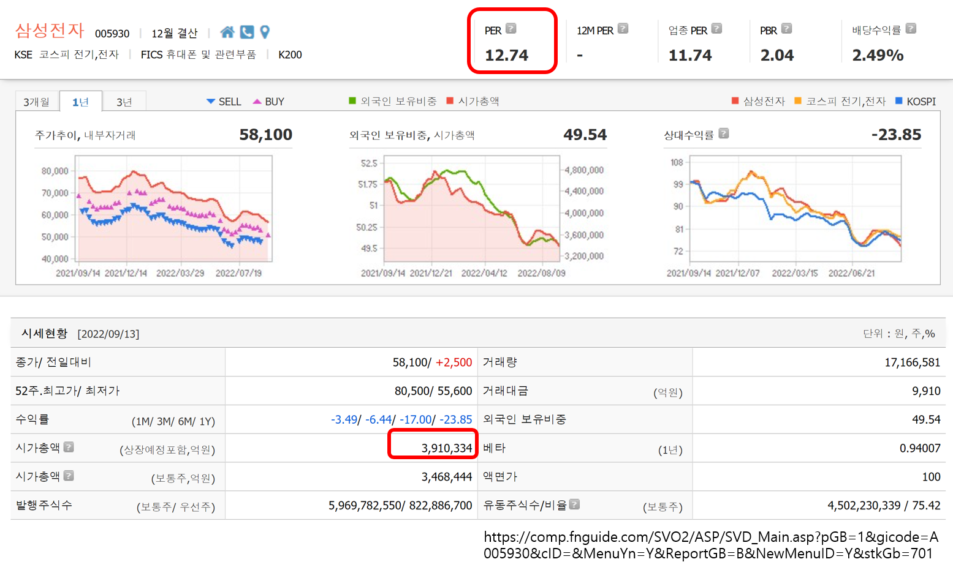953x570 pixels.
Task: Open the help icon next to 유동주식수/비율
Action: 574,504
